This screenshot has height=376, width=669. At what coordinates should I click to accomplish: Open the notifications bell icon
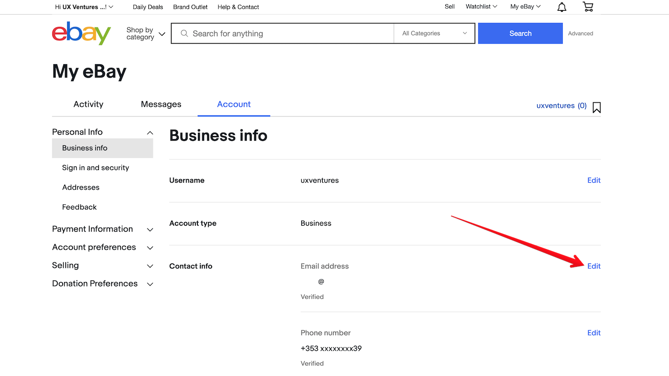562,7
